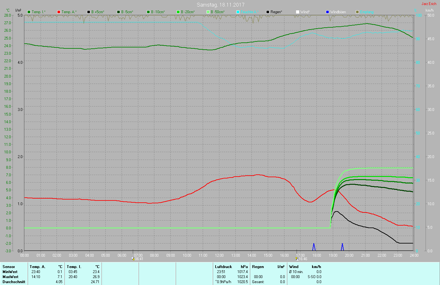Image resolution: width=440 pixels, height=285 pixels.
Task: Click the olive legend swatch
Action: tap(357, 12)
